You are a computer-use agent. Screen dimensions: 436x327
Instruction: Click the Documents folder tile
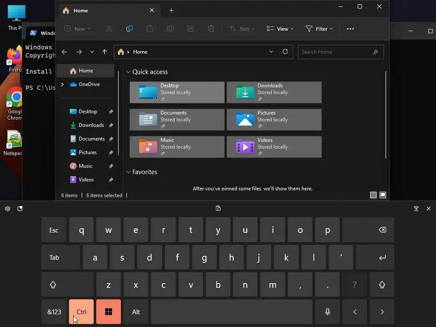coord(177,120)
